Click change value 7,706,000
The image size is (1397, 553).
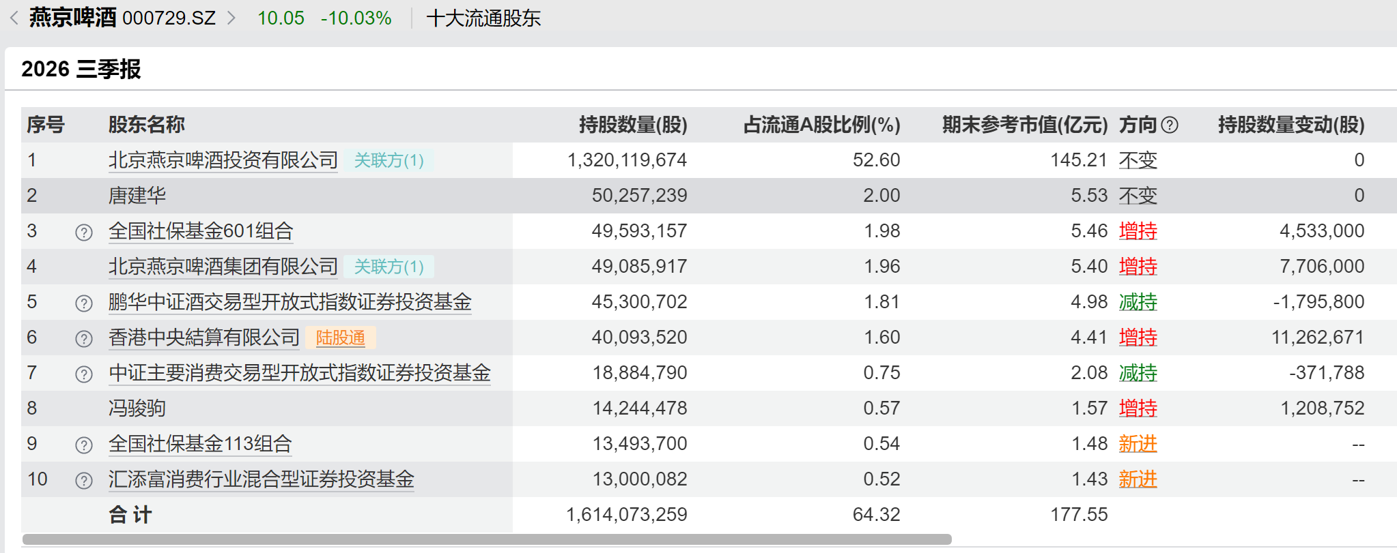(x=1322, y=267)
